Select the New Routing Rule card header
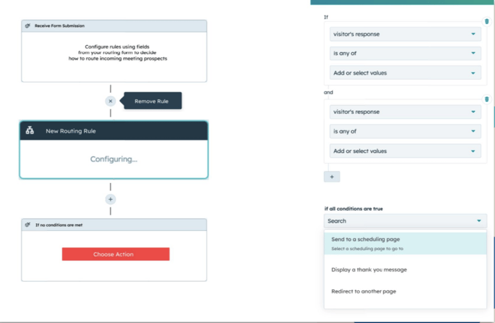This screenshot has height=323, width=495. pos(113,131)
